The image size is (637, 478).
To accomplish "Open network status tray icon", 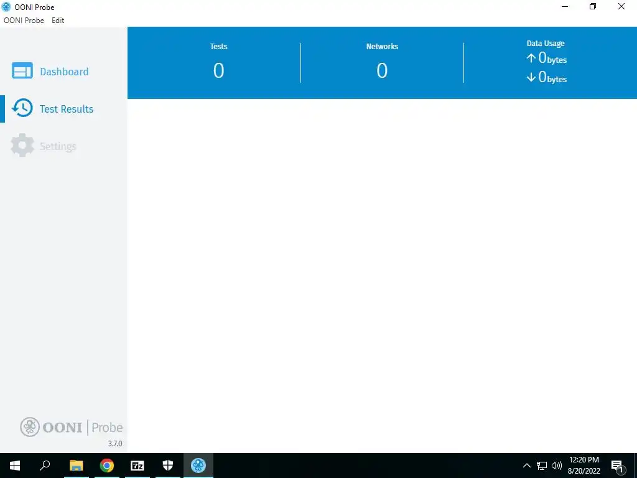I will click(x=542, y=466).
